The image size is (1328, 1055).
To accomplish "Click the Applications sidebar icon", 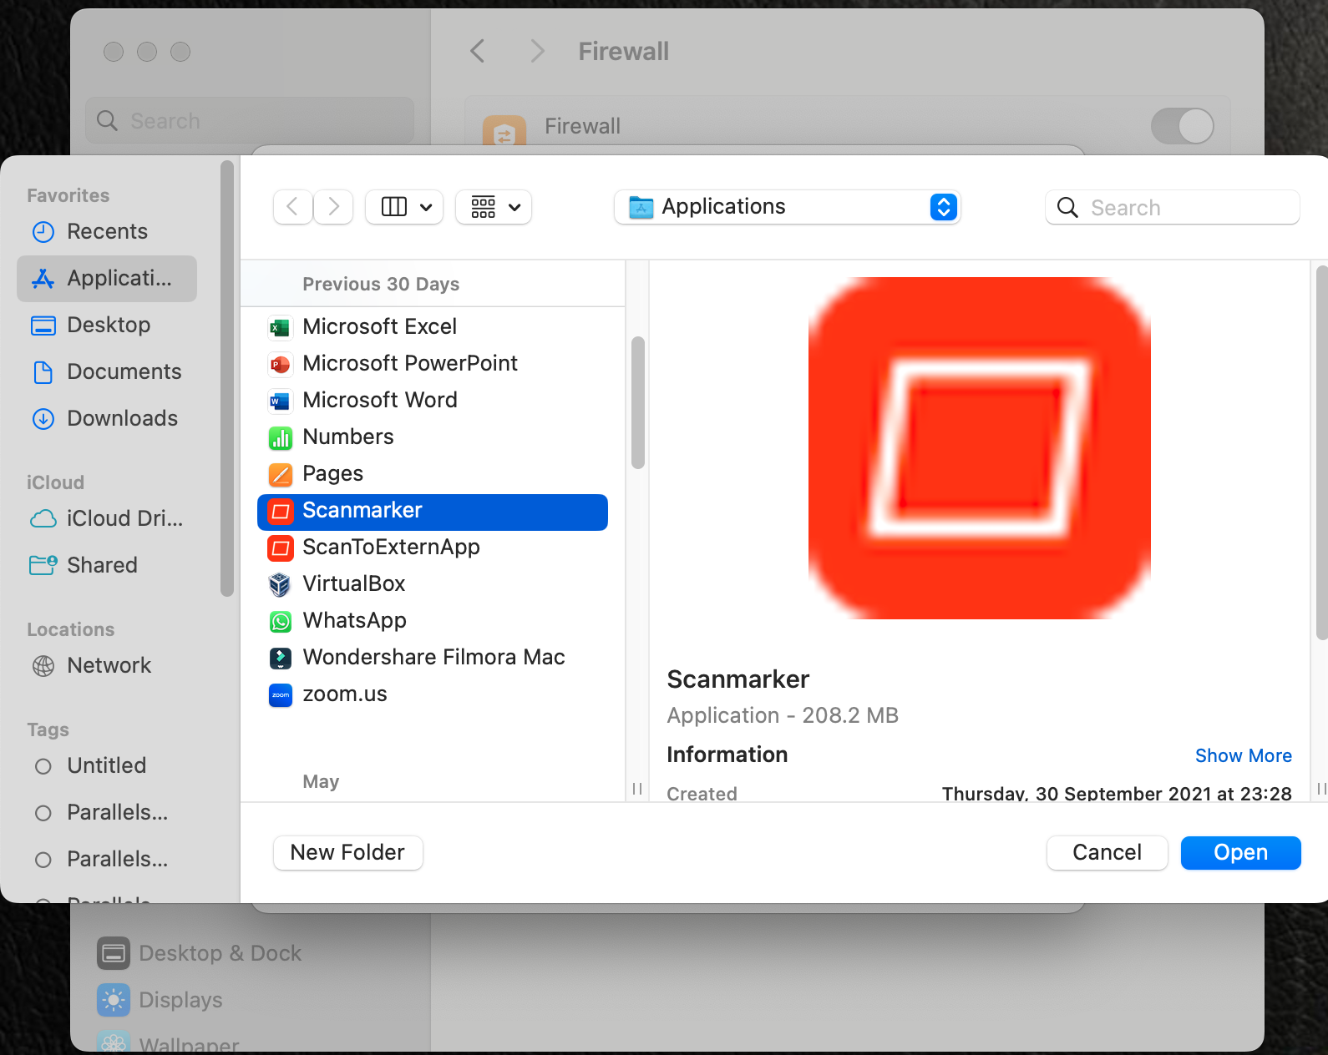I will pyautogui.click(x=43, y=279).
